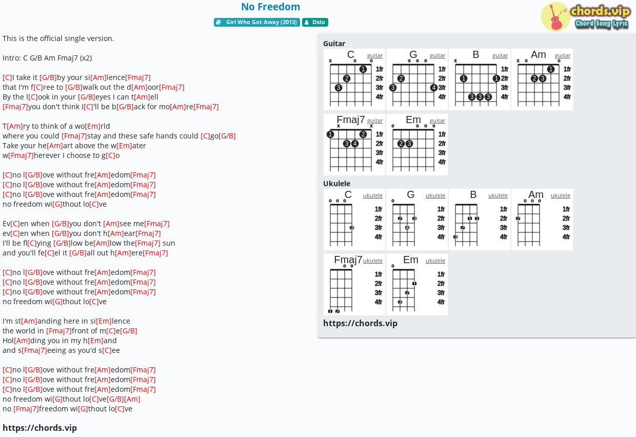Open ukulele link next to G chord
Screen dimensions: 636x437
click(435, 195)
